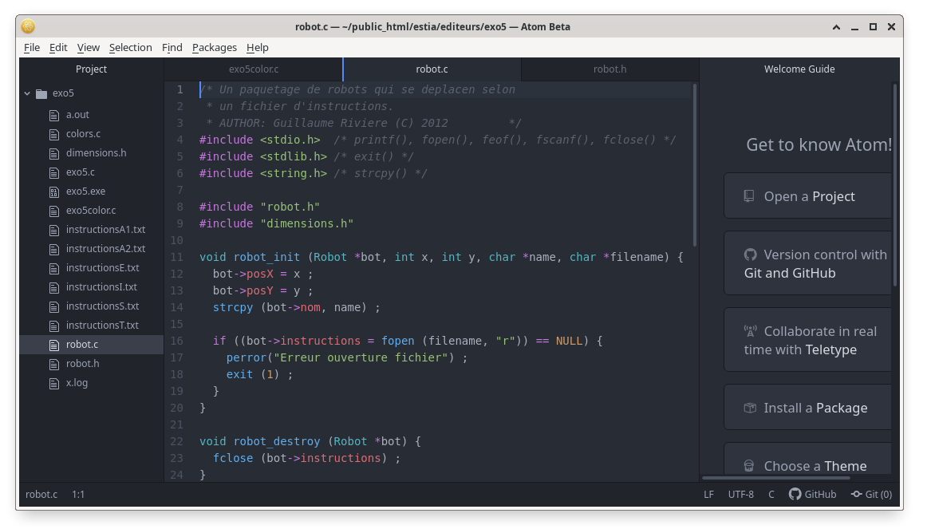Click the Welcome Guide horizontal scrollbar
The width and height of the screenshot is (927, 529).
(x=775, y=478)
